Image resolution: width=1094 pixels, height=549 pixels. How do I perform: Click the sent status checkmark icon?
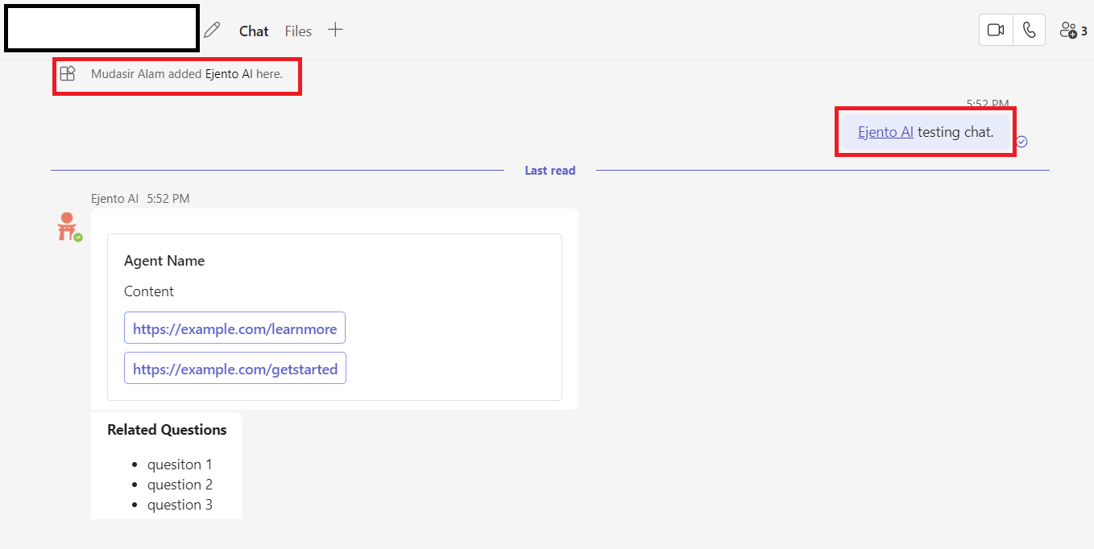(1021, 142)
